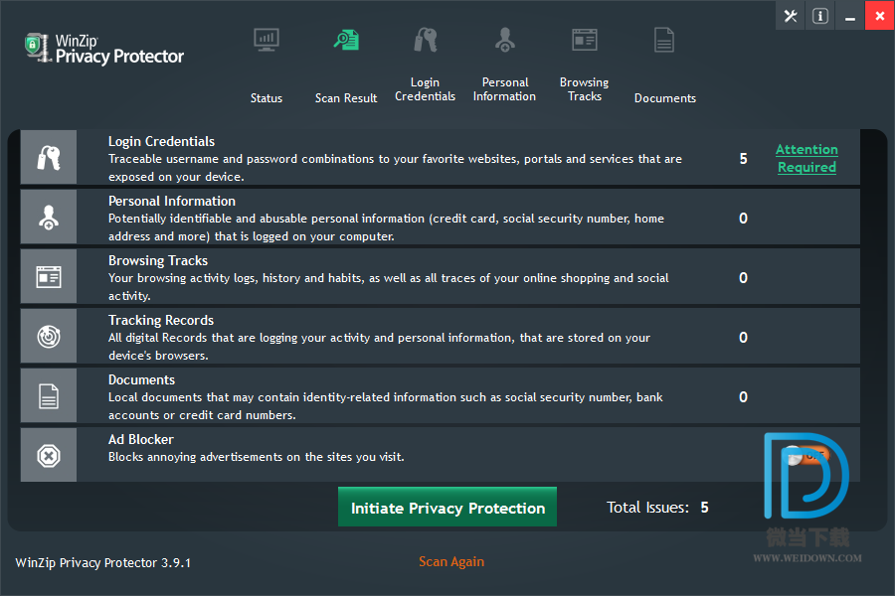Open the Status tab icon

pos(266,40)
